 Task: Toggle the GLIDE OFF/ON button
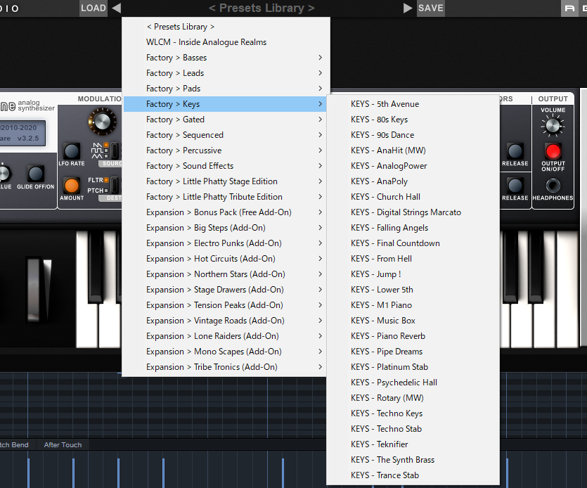[36, 174]
